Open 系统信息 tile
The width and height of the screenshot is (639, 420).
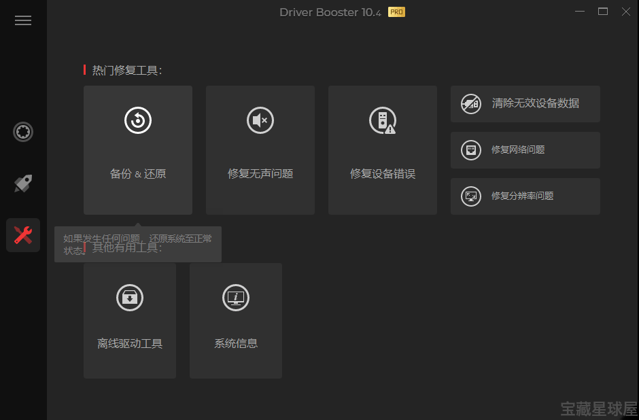point(236,321)
